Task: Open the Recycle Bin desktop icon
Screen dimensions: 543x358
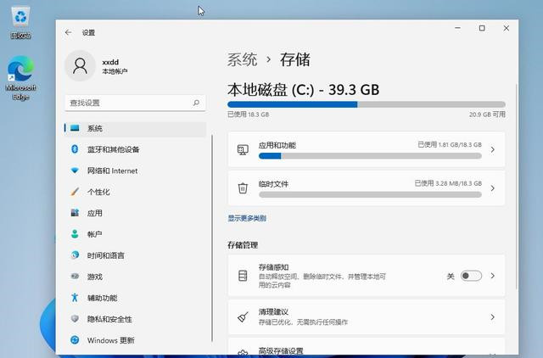Action: click(20, 20)
